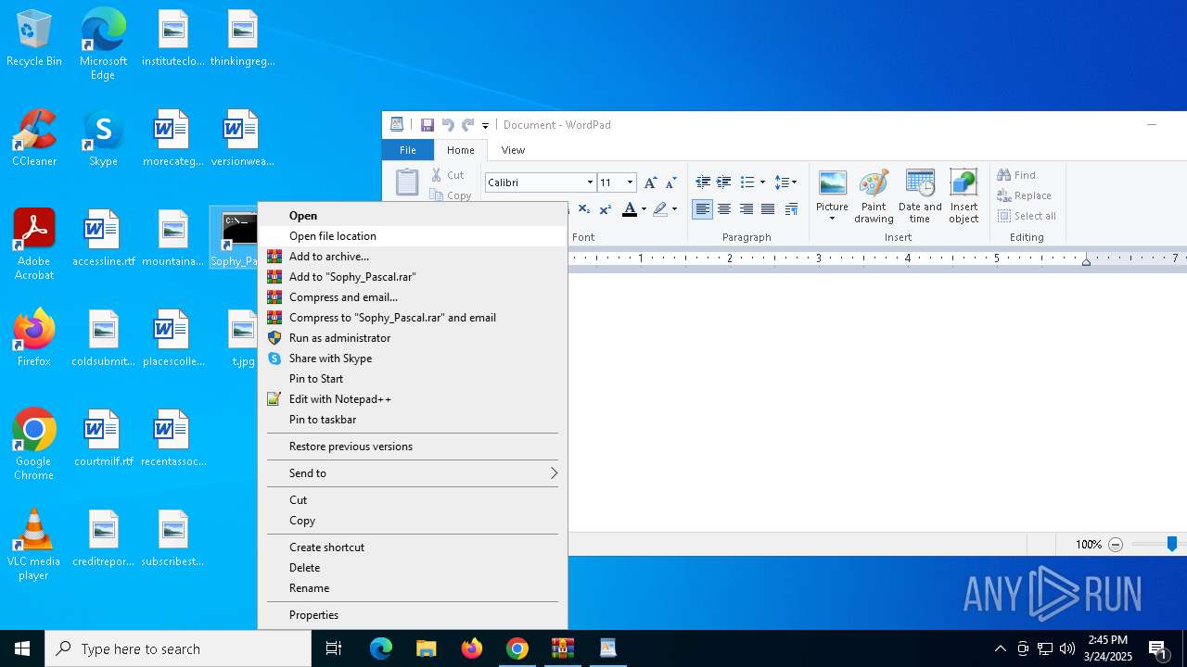Click the Paste clipboard icon
Screen dimensions: 1187x667
pos(407,182)
